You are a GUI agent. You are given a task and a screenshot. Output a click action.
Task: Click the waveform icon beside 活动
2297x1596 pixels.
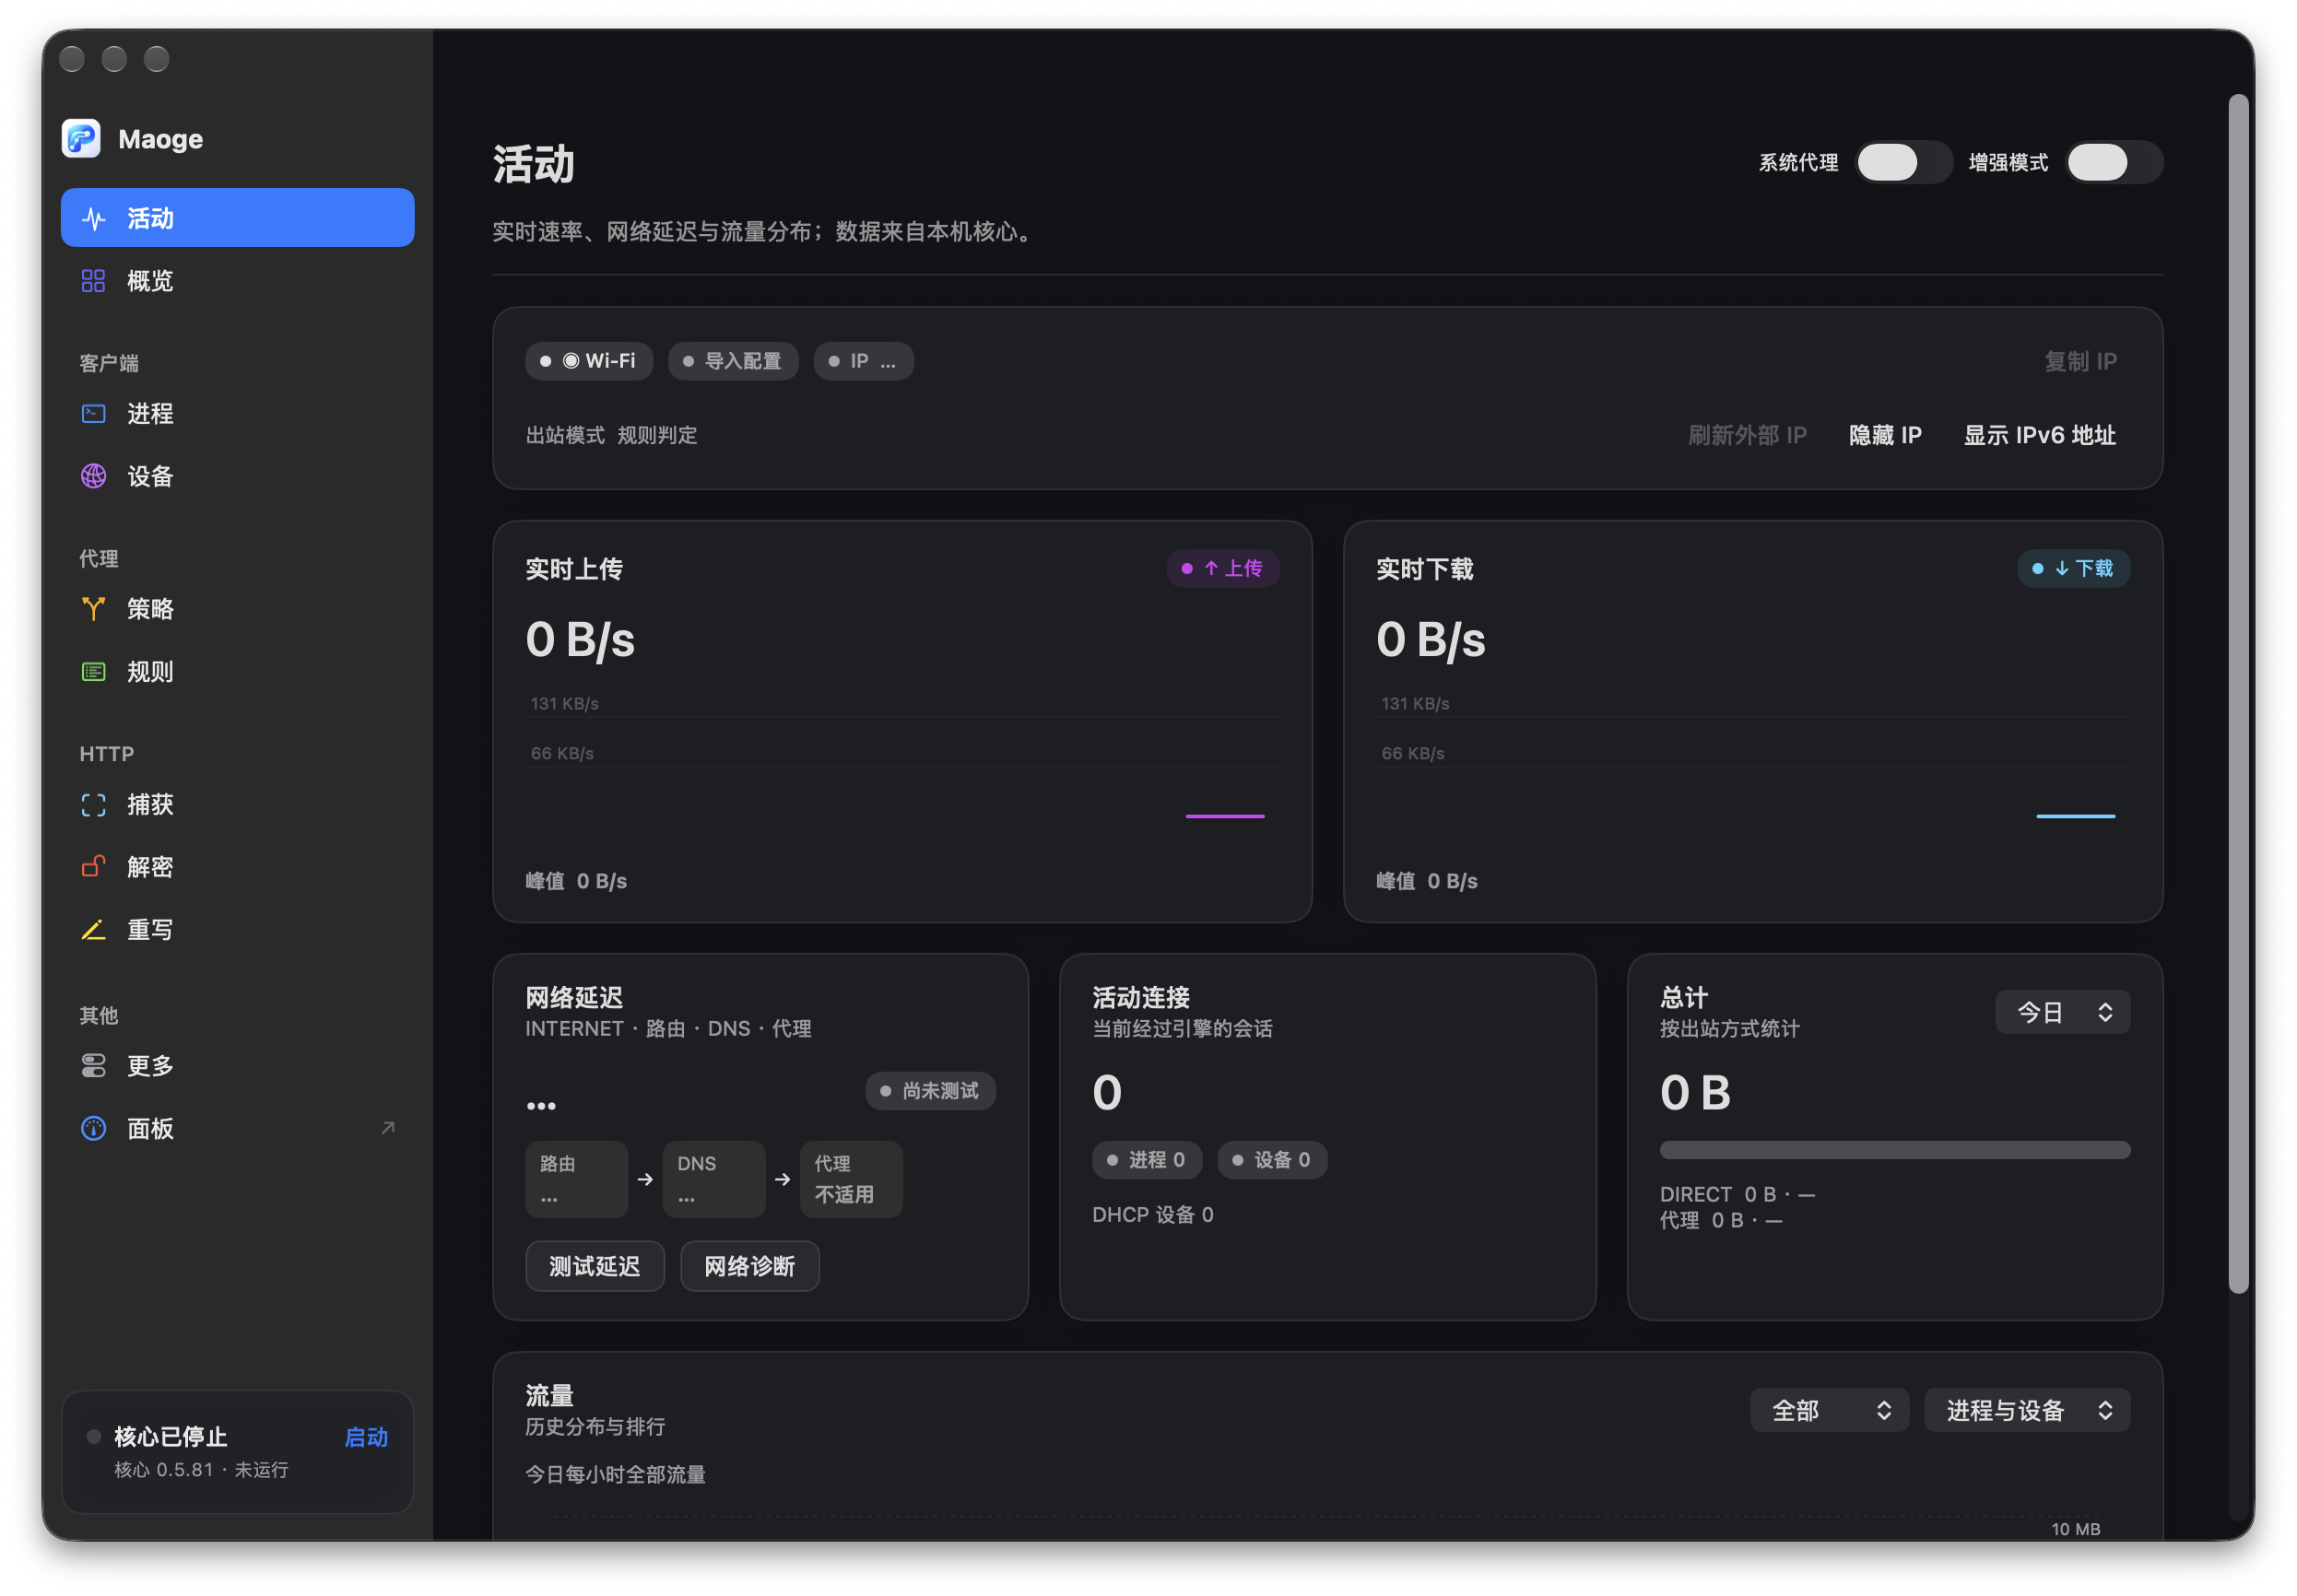point(93,218)
